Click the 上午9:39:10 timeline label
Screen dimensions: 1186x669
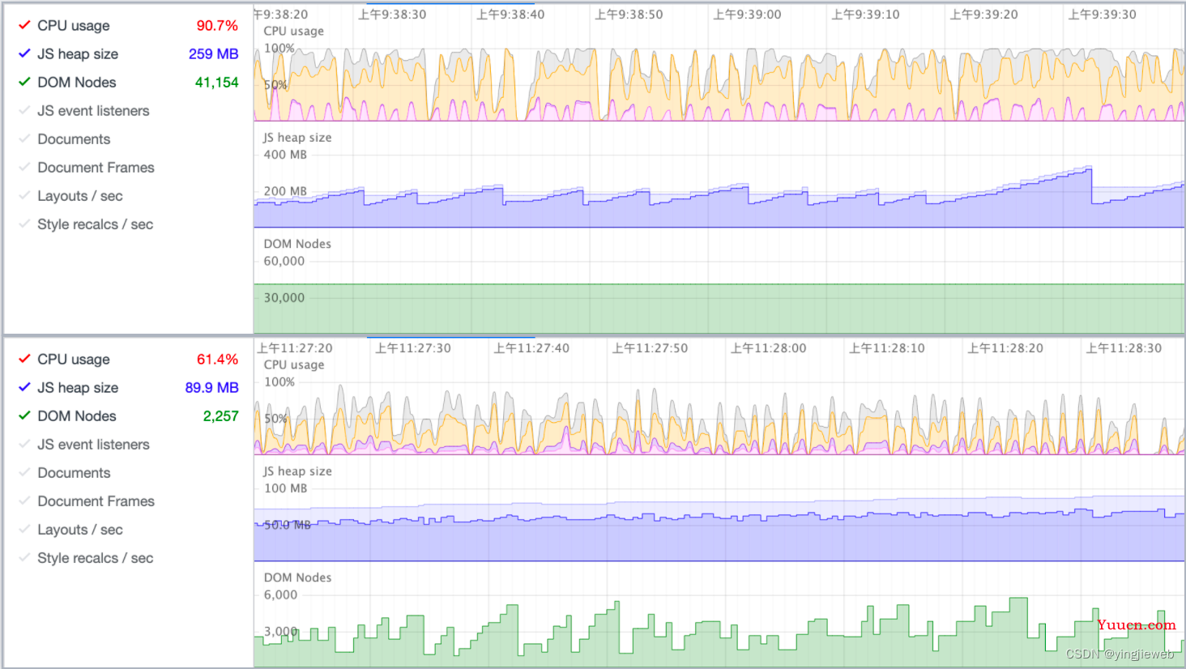click(x=865, y=15)
